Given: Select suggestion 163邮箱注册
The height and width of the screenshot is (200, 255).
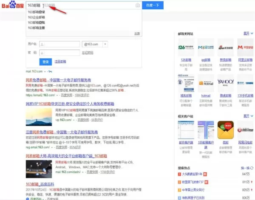Looking at the screenshot, I should pos(37,28).
